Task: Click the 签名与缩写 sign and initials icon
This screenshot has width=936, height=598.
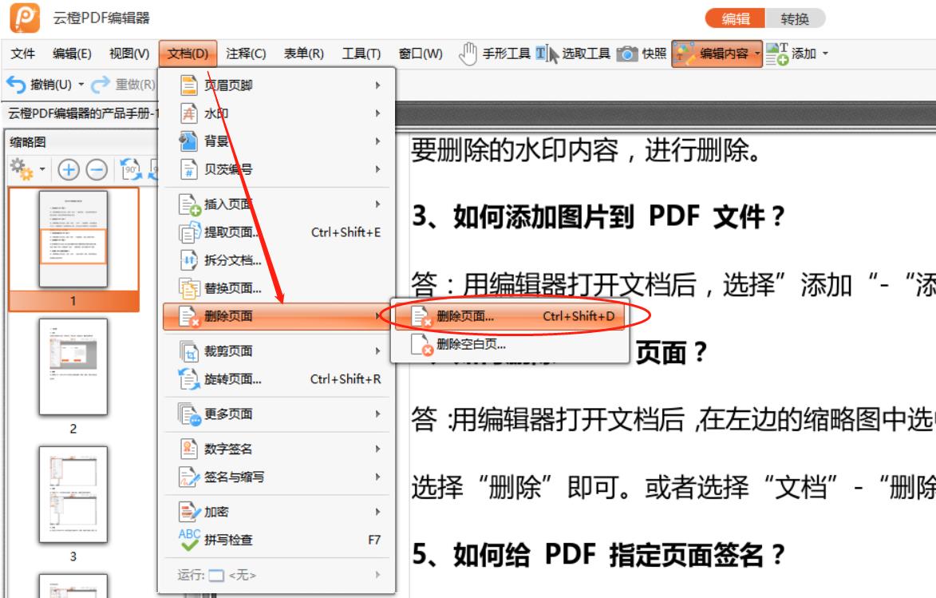Action: click(189, 477)
